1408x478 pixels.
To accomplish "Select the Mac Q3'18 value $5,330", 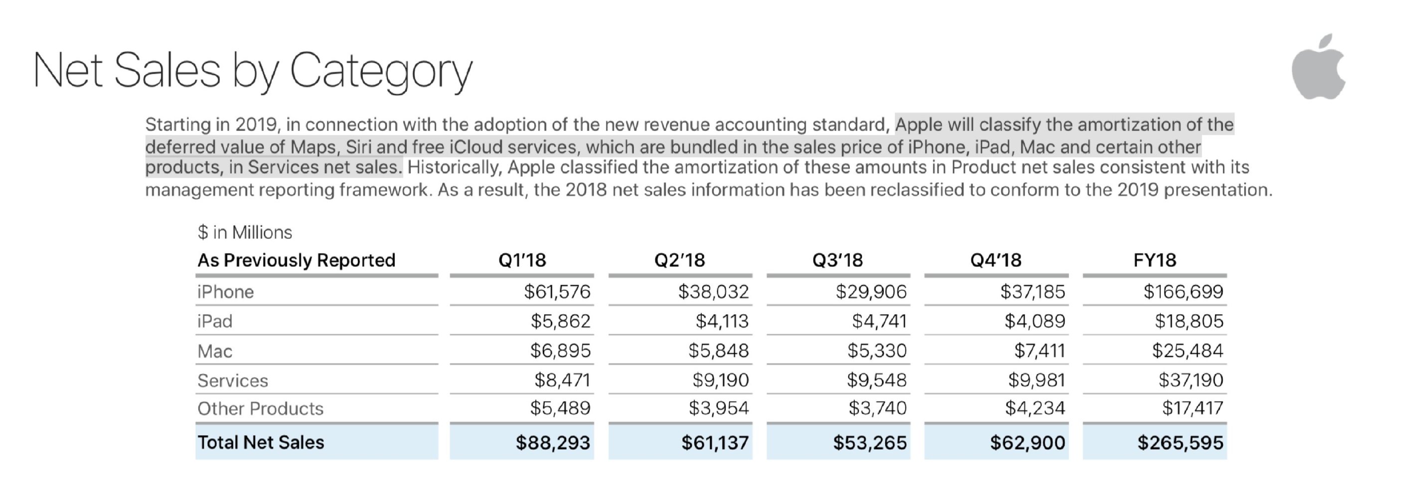I will coord(877,351).
